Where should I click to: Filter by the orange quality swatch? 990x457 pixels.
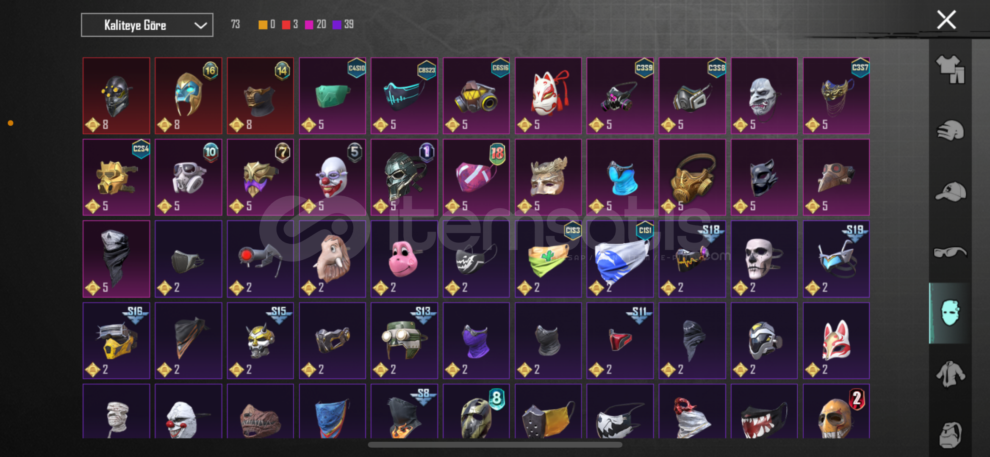(263, 25)
